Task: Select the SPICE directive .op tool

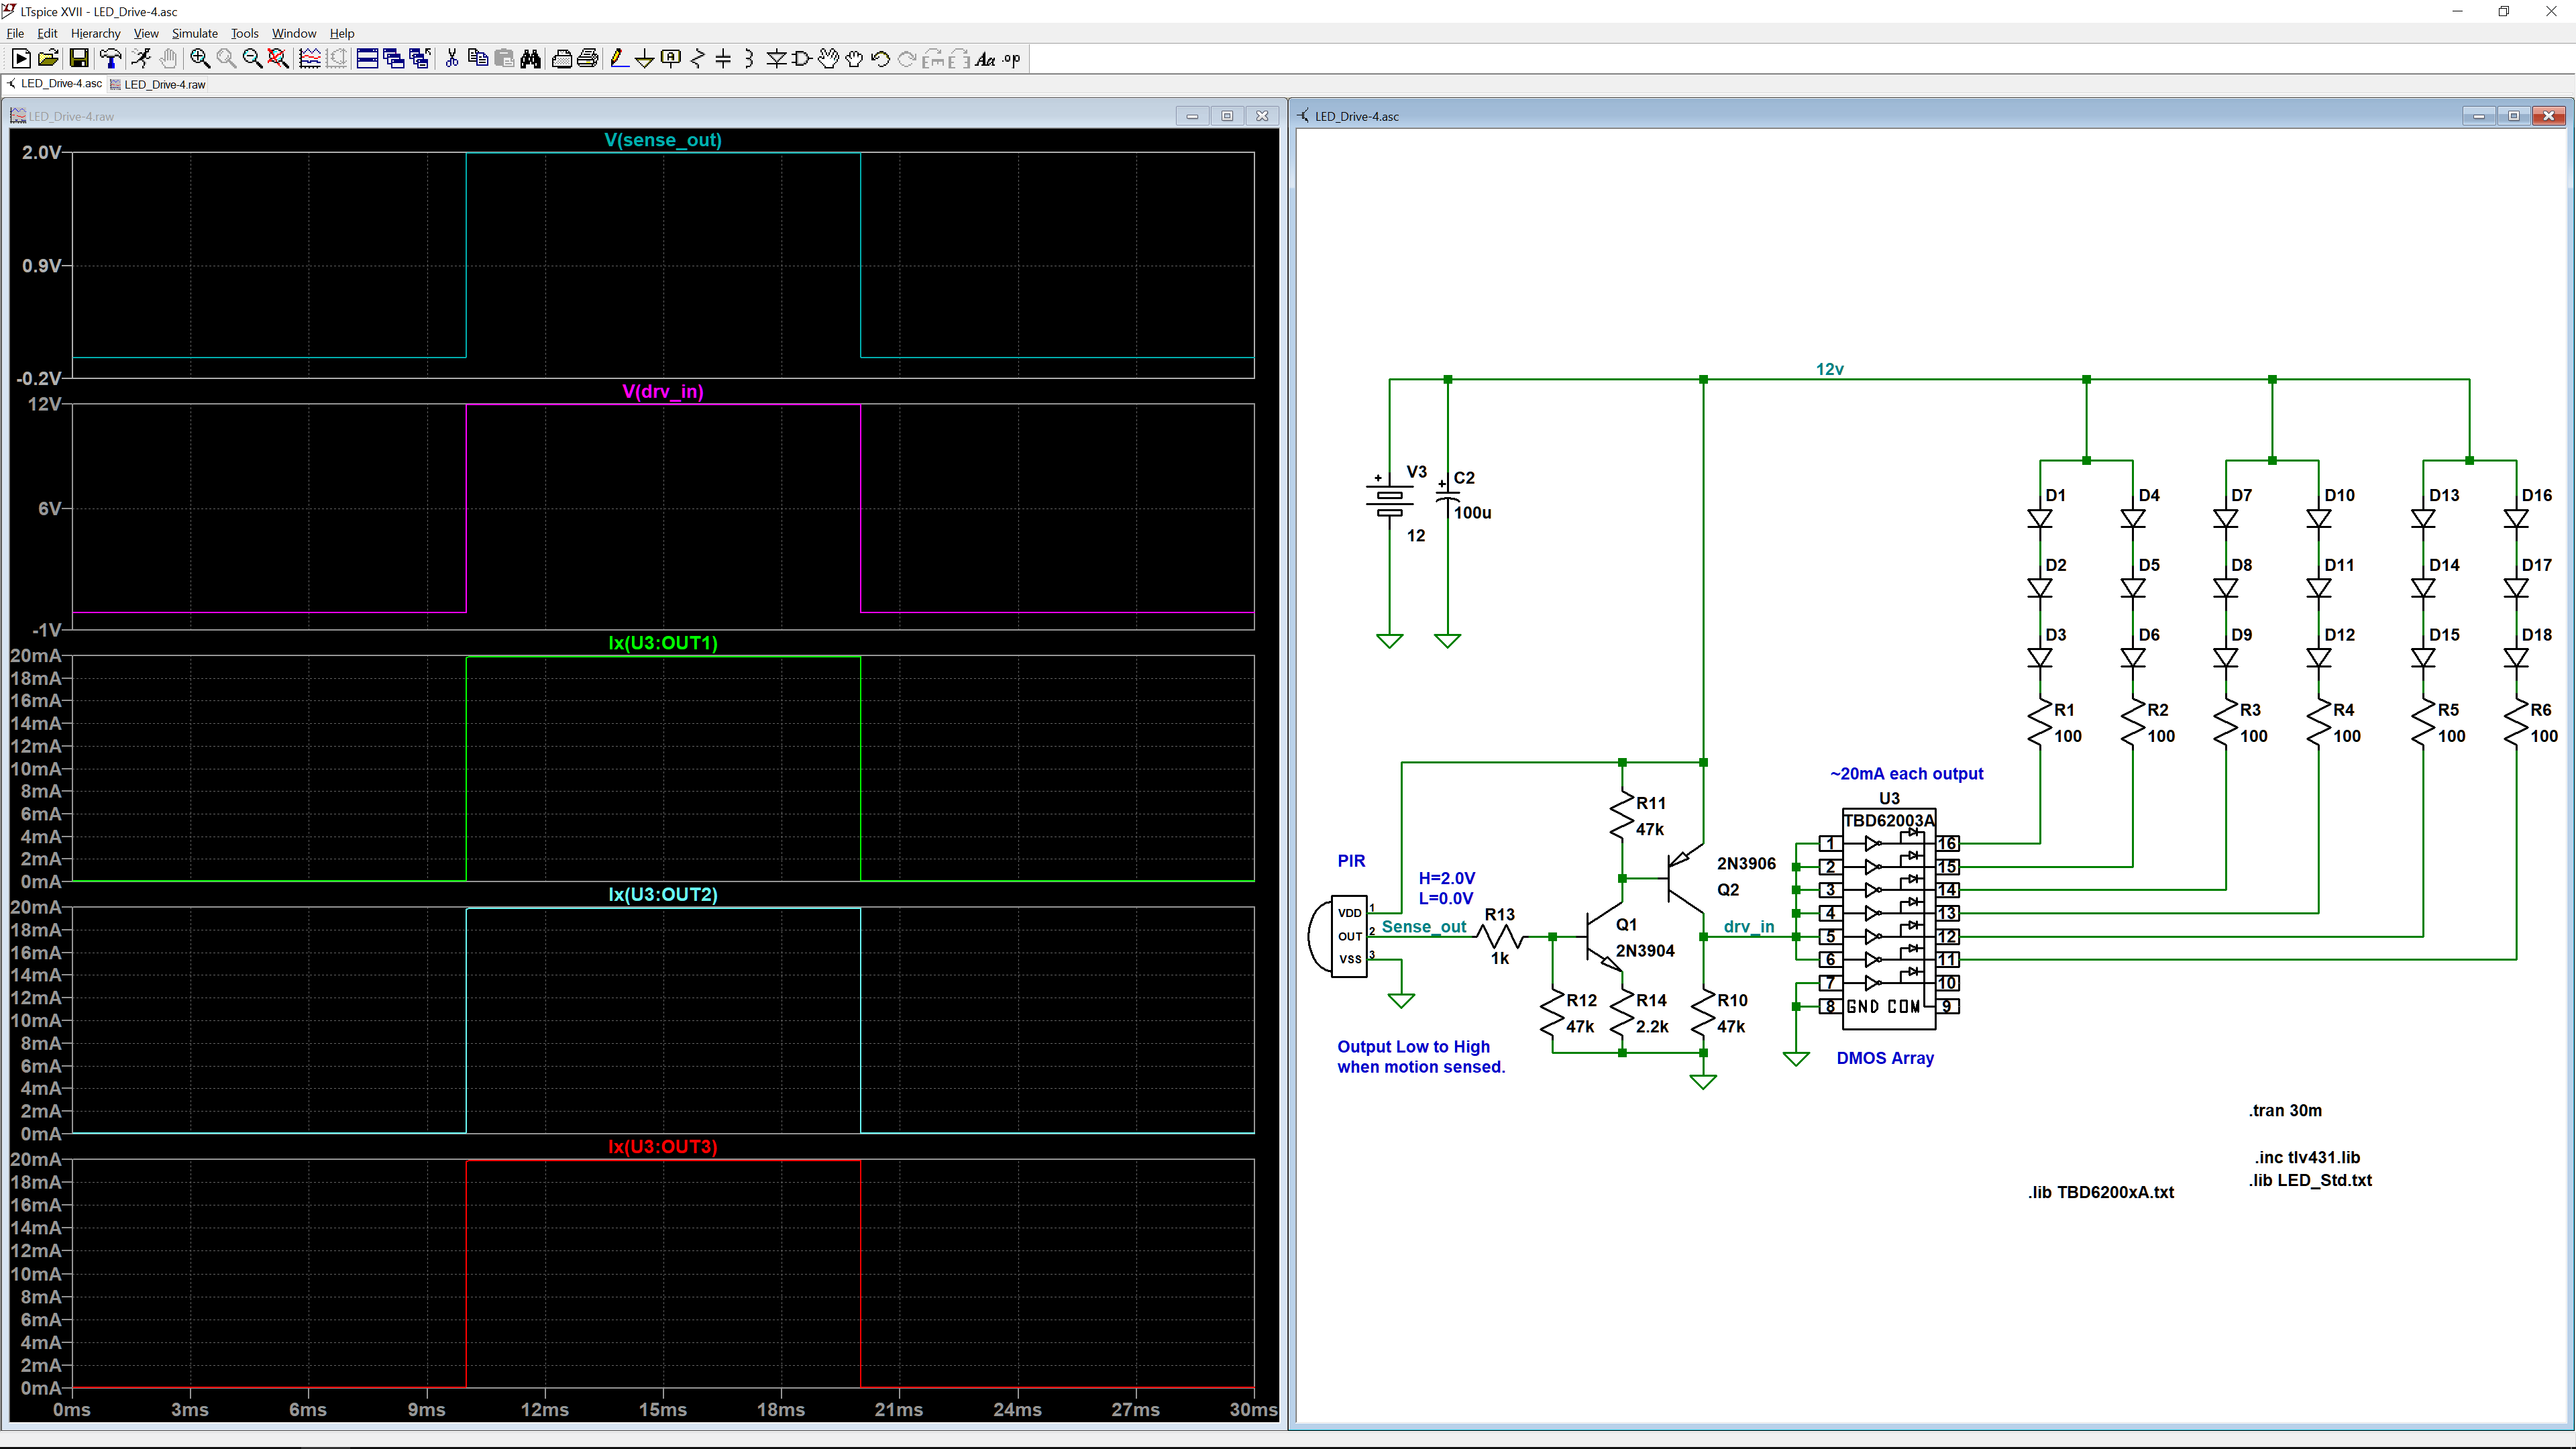Action: pos(1012,59)
